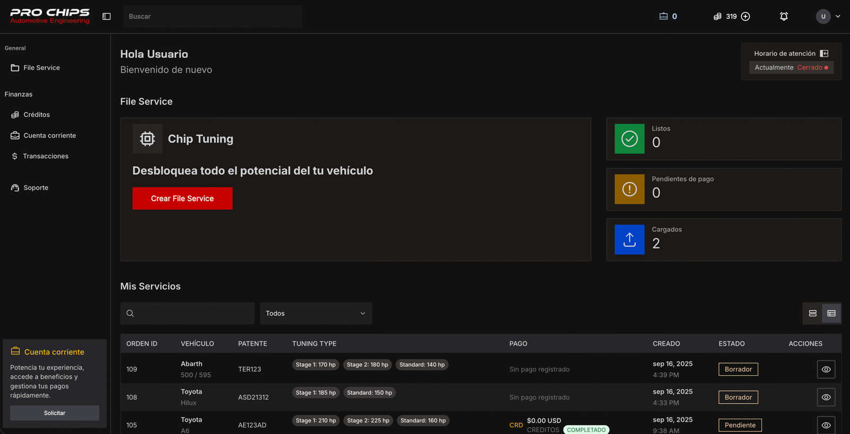The width and height of the screenshot is (850, 434).
Task: View details of order 109
Action: [x=826, y=369]
